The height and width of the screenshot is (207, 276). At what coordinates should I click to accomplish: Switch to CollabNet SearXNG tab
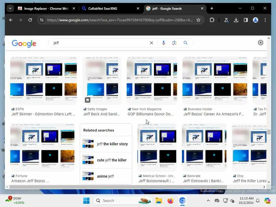tap(102, 8)
